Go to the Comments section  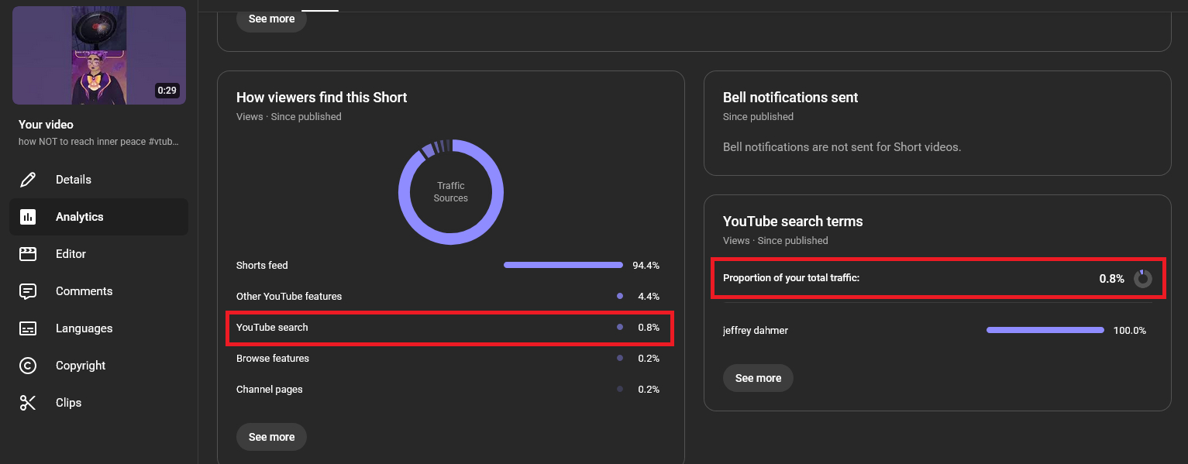(84, 291)
